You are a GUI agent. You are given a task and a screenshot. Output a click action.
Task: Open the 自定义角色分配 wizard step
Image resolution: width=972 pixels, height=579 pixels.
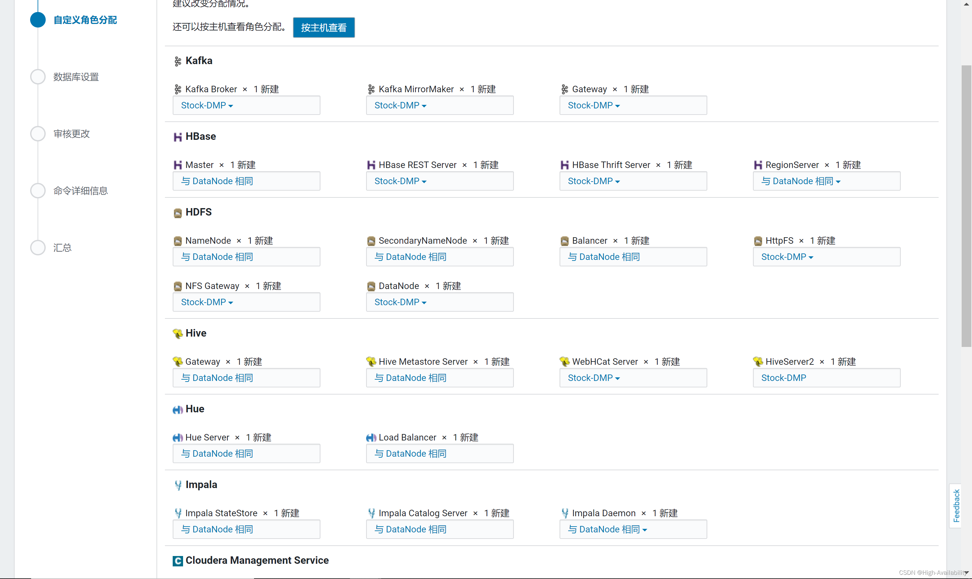[85, 20]
